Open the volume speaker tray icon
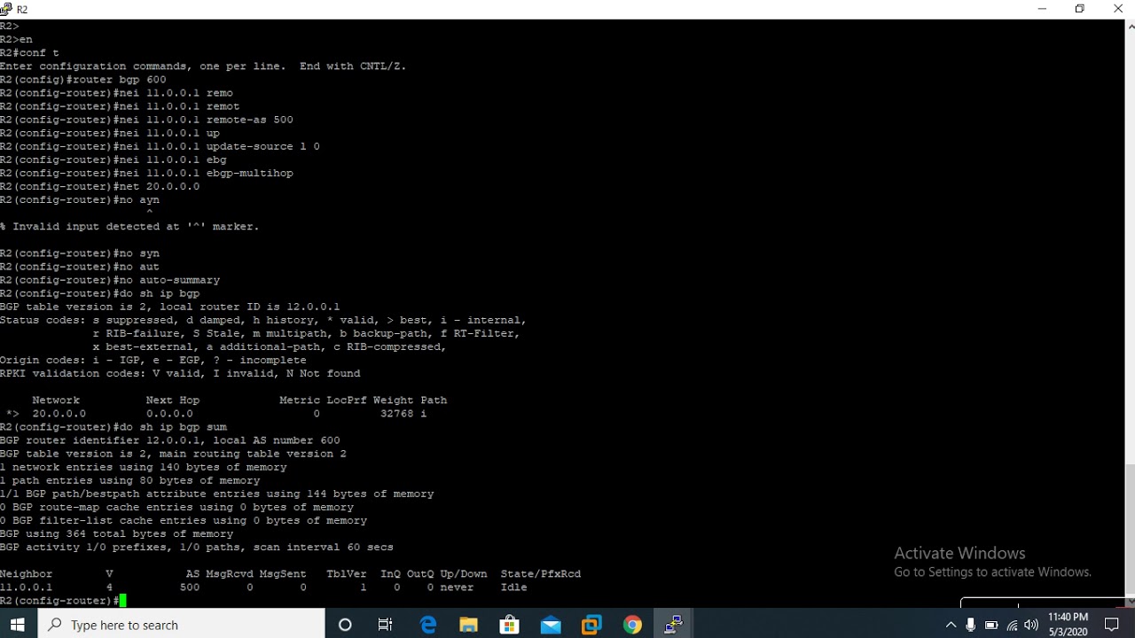The image size is (1135, 638). (x=1031, y=625)
